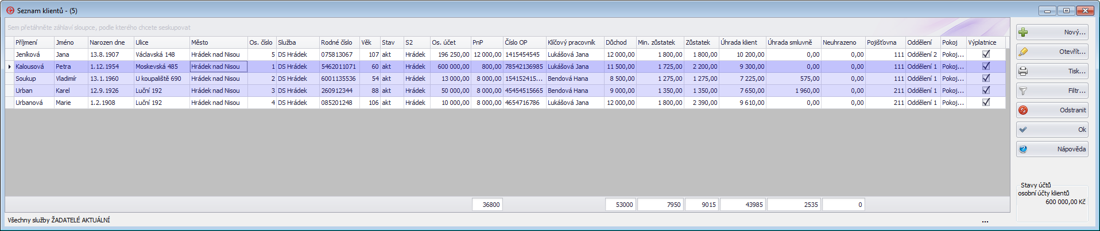This screenshot has height=231, width=1100.
Task: Sort by Úhrada klient column header
Action: [742, 42]
